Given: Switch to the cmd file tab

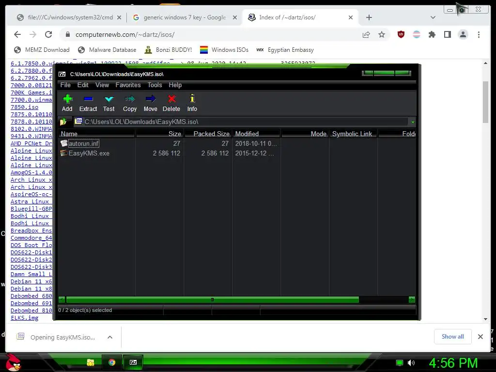Looking at the screenshot, I should (69, 17).
